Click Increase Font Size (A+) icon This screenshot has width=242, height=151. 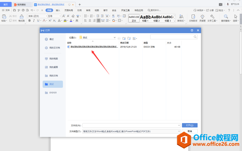63,16
